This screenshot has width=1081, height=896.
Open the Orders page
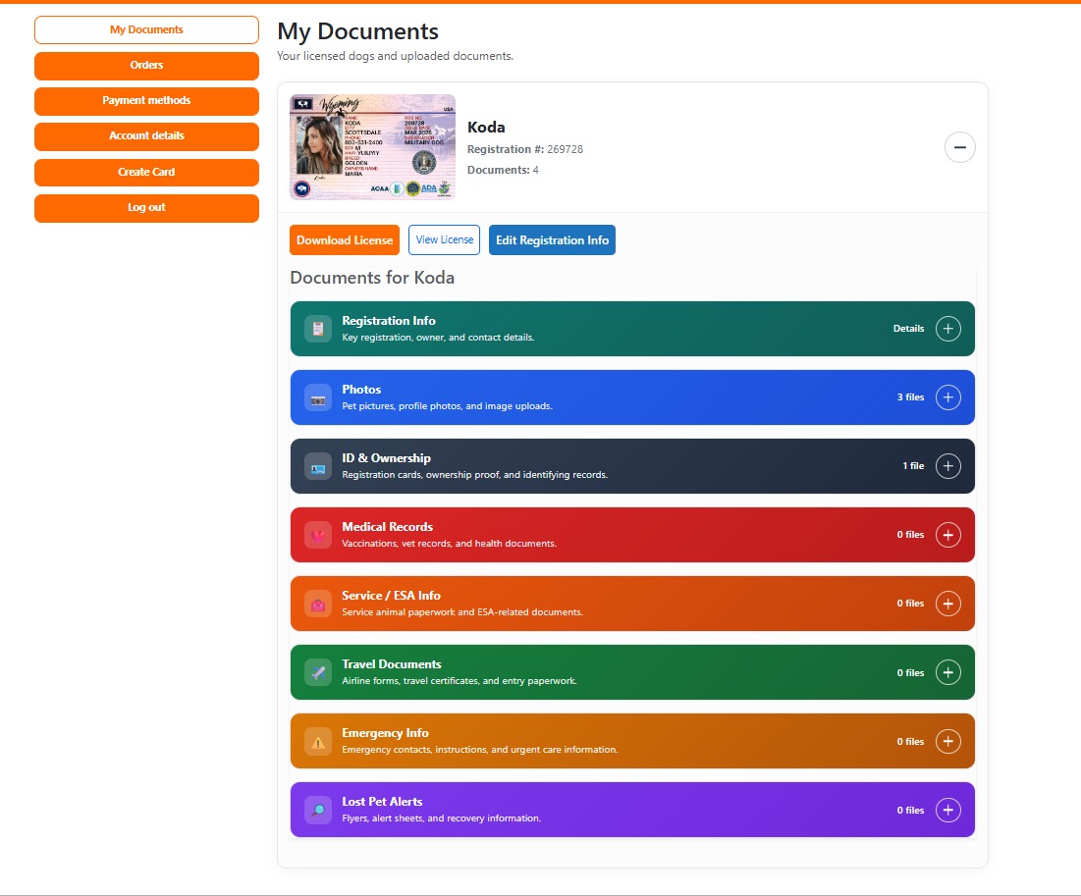[146, 65]
